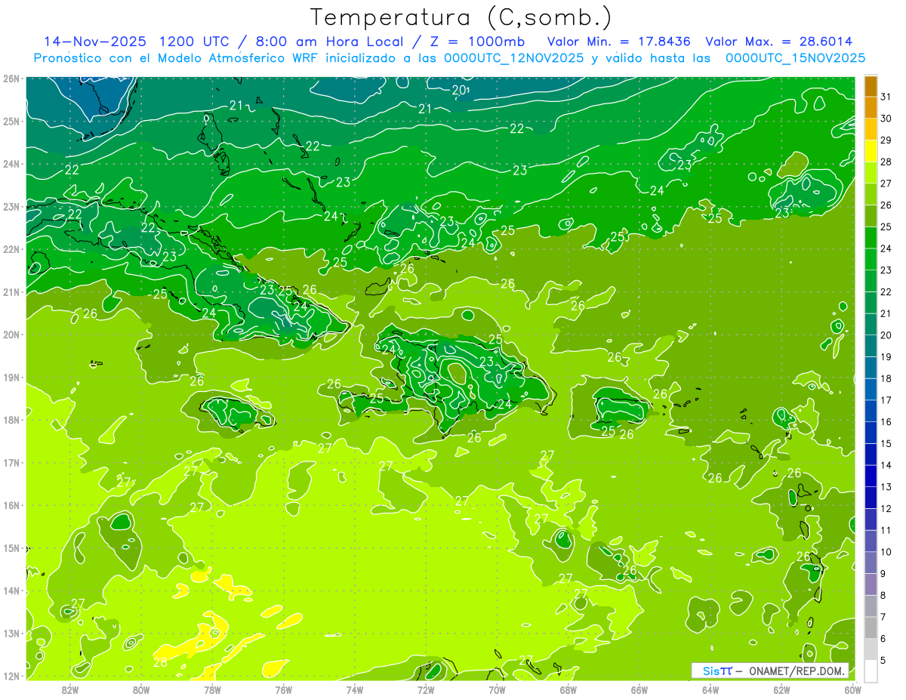Click the "0000UTC_12NOV2025" initialization time text
Viewport: 906px width, 700px height.
click(x=513, y=58)
